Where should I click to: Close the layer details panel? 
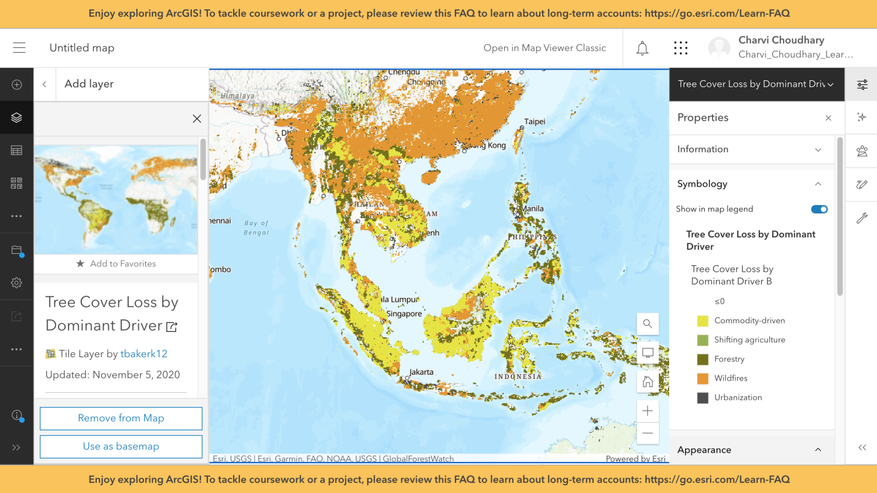(197, 119)
